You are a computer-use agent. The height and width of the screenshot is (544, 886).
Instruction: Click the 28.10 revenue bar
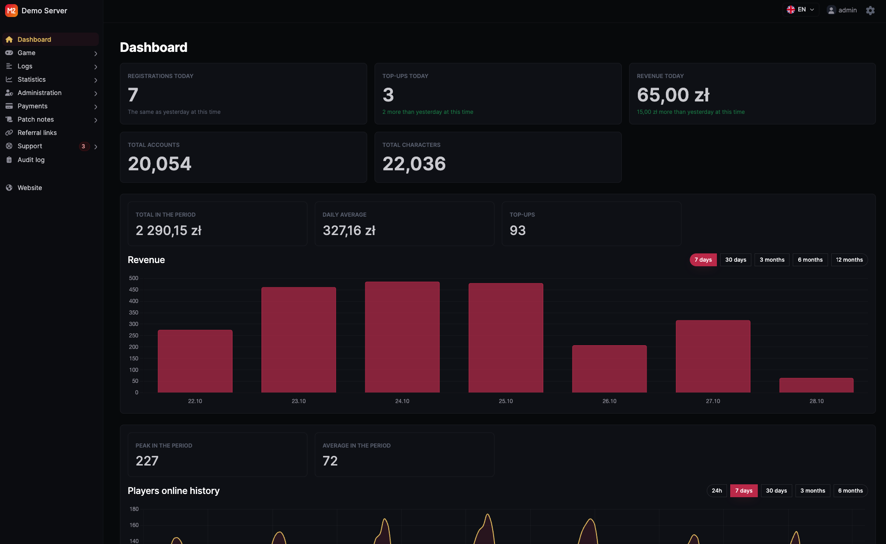tap(817, 385)
